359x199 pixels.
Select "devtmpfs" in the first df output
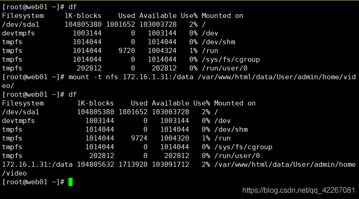click(x=19, y=33)
